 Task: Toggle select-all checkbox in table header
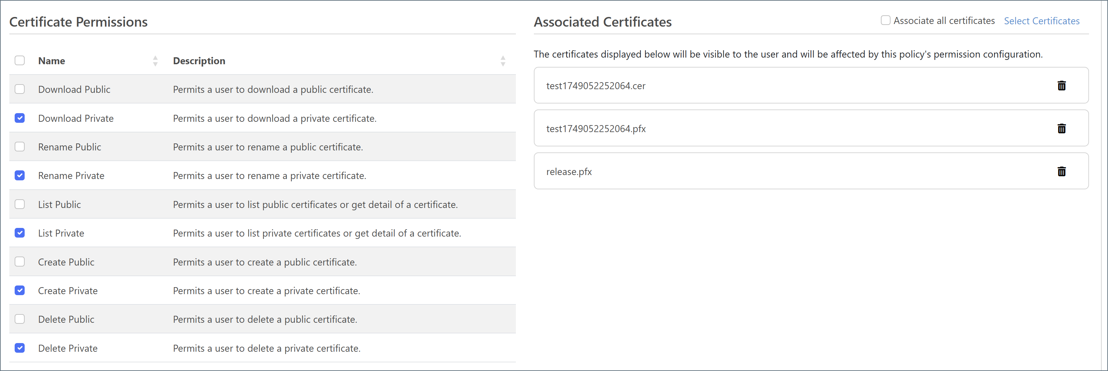pyautogui.click(x=20, y=60)
